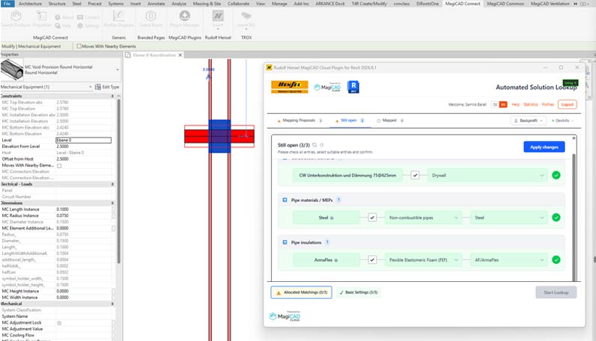Click the Start Lookup button

pos(556,292)
